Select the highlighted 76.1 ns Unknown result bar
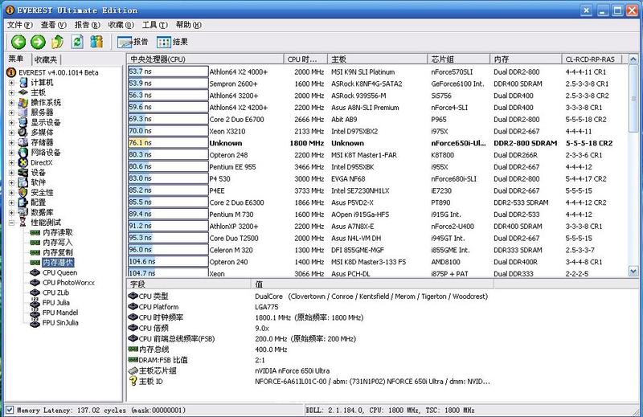This screenshot has height=417, width=643. click(x=168, y=143)
